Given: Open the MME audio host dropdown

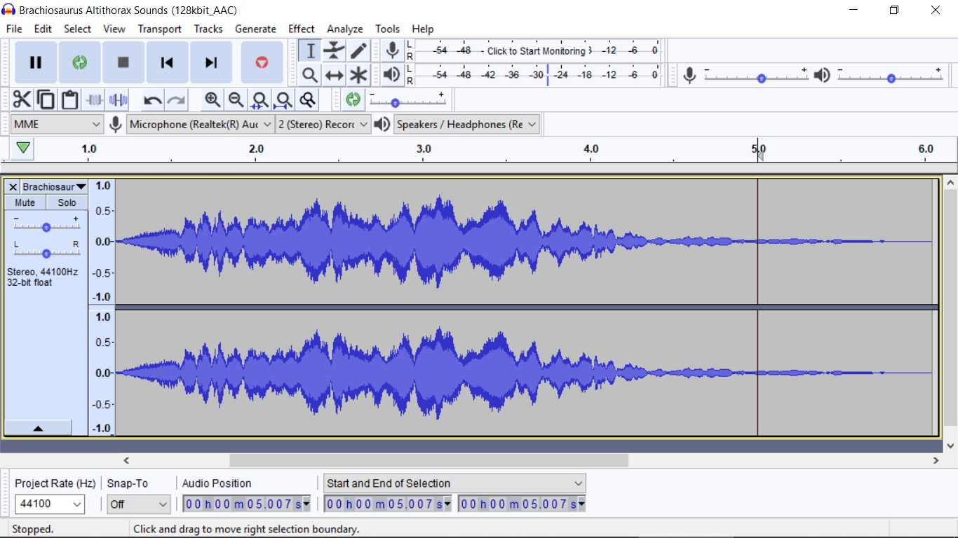Looking at the screenshot, I should [57, 125].
